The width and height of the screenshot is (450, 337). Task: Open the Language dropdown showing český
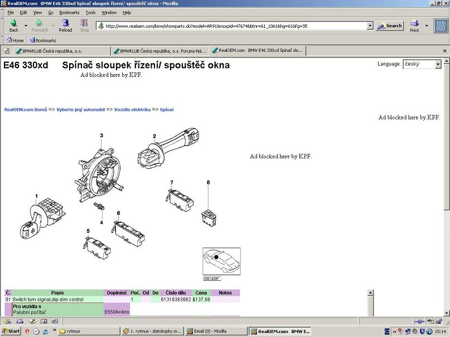422,64
